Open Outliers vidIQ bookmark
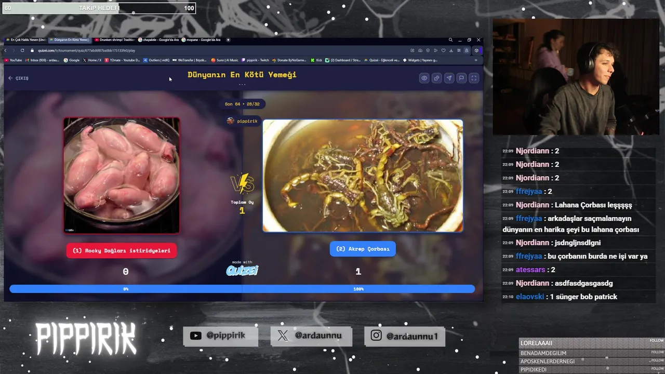Screen dimensions: 665x374 [156, 60]
